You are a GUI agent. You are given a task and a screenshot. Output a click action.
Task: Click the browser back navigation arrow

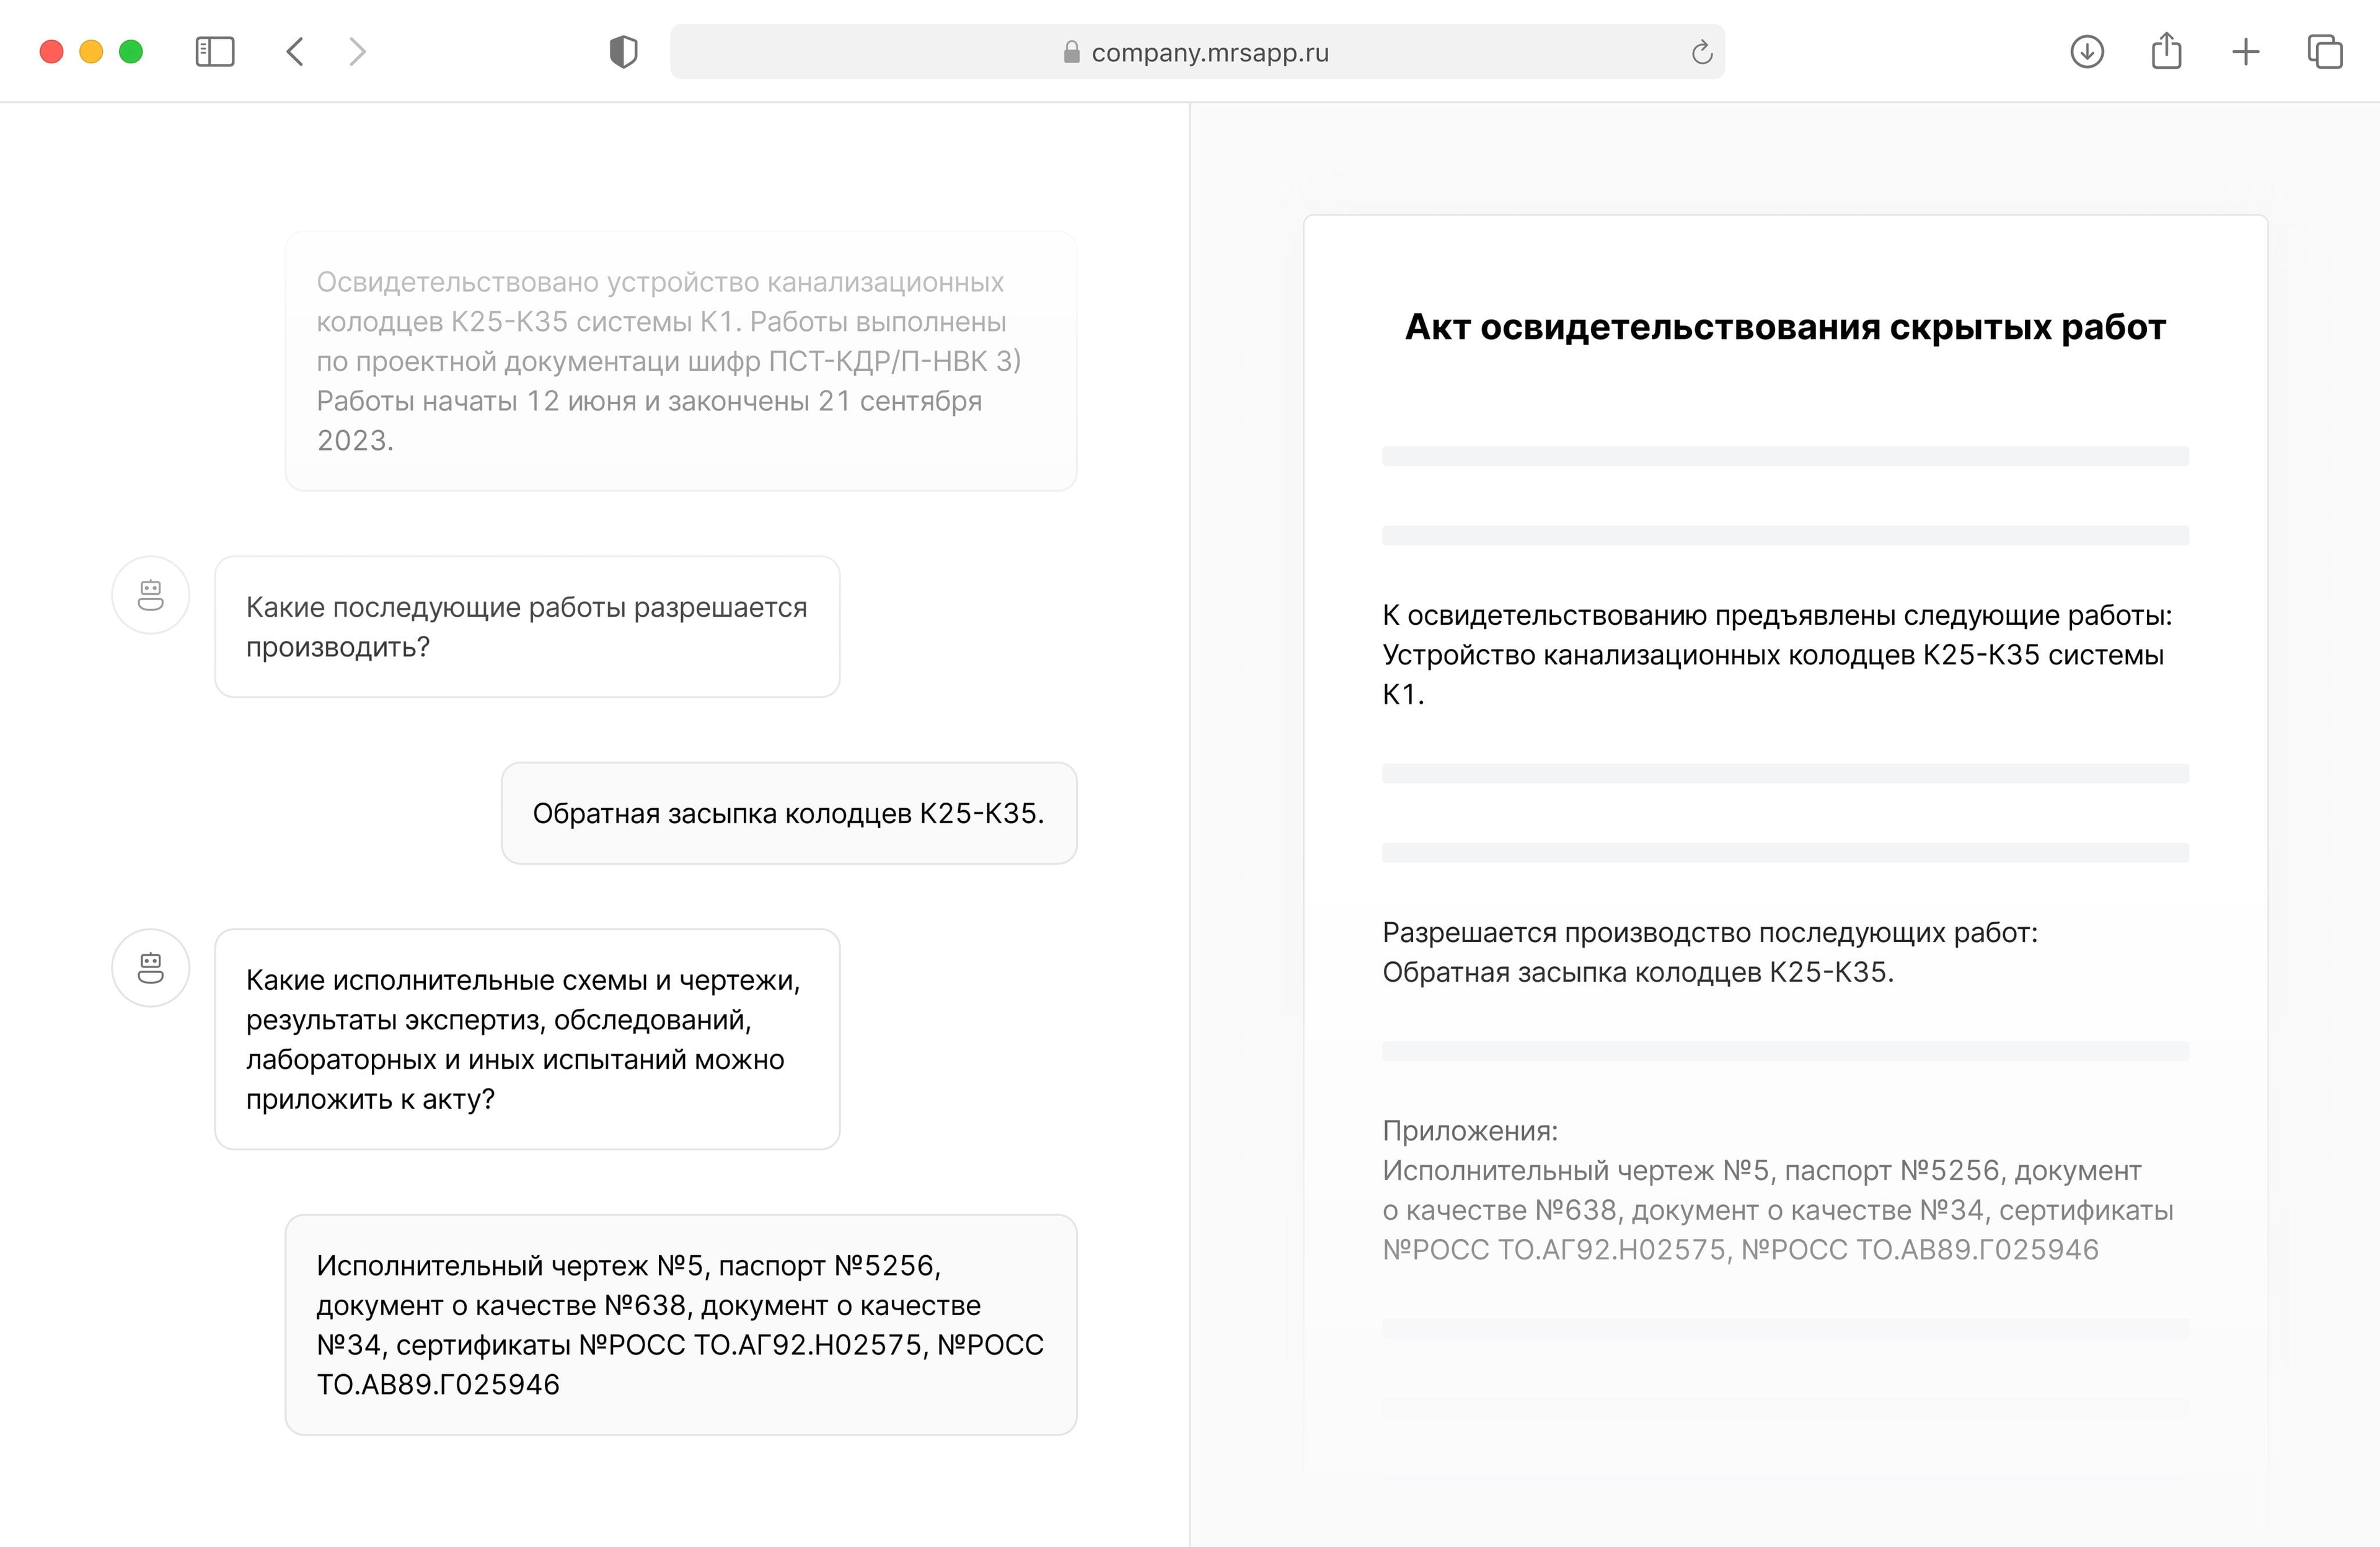[x=295, y=50]
